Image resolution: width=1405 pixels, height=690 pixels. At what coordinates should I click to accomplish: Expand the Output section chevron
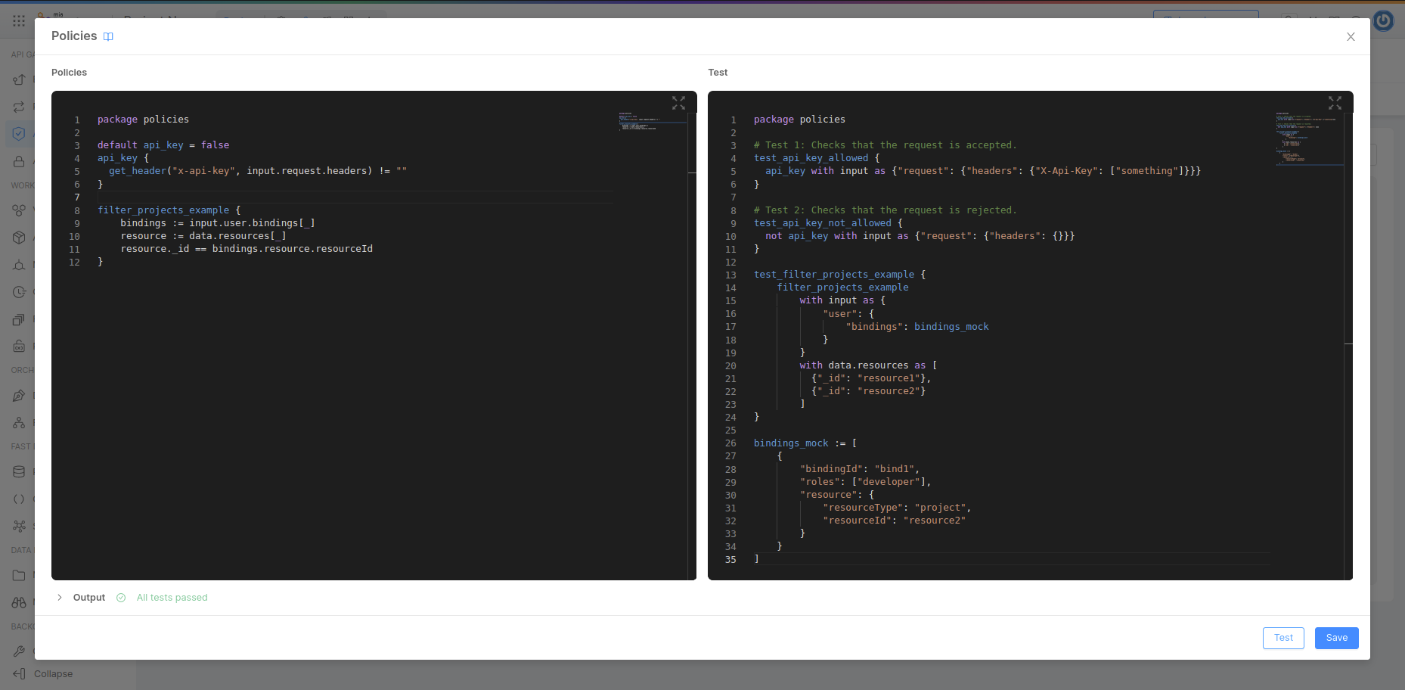[x=60, y=598]
